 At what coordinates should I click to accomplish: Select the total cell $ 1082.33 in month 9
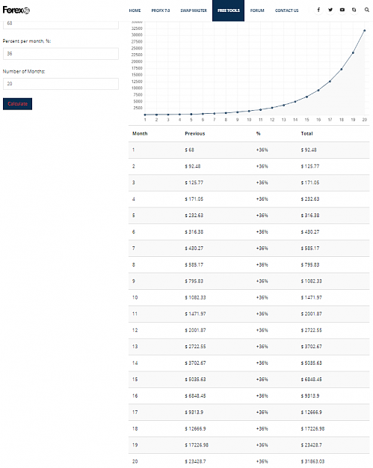[311, 281]
